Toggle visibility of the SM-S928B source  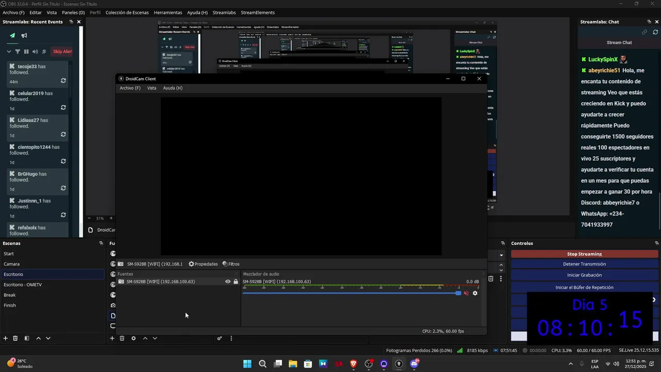pyautogui.click(x=228, y=282)
